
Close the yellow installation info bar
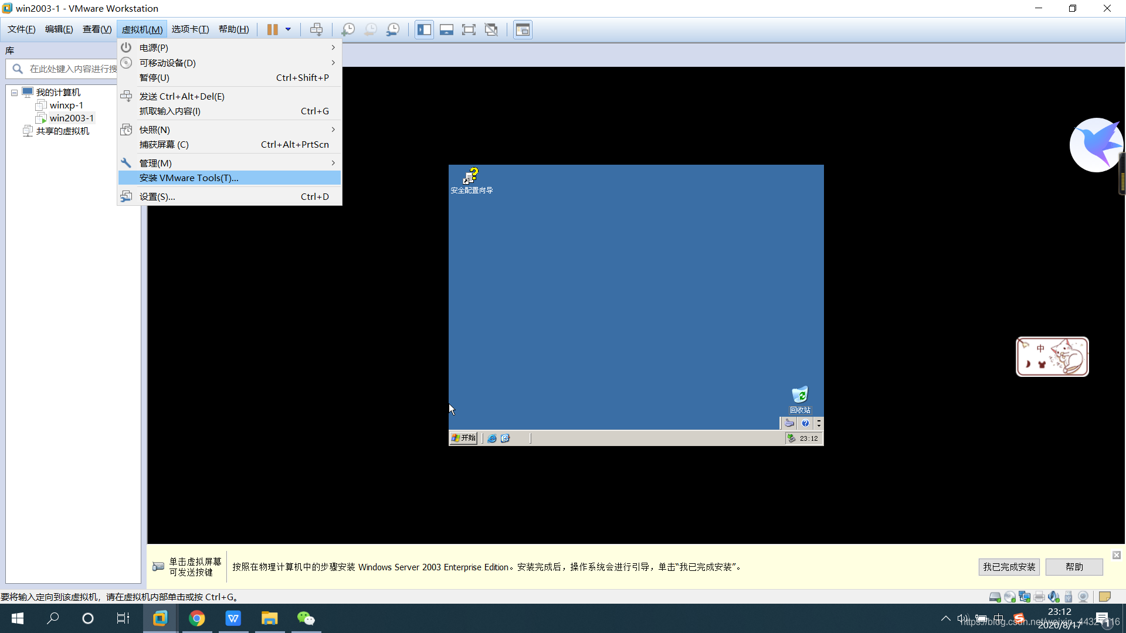tap(1116, 555)
